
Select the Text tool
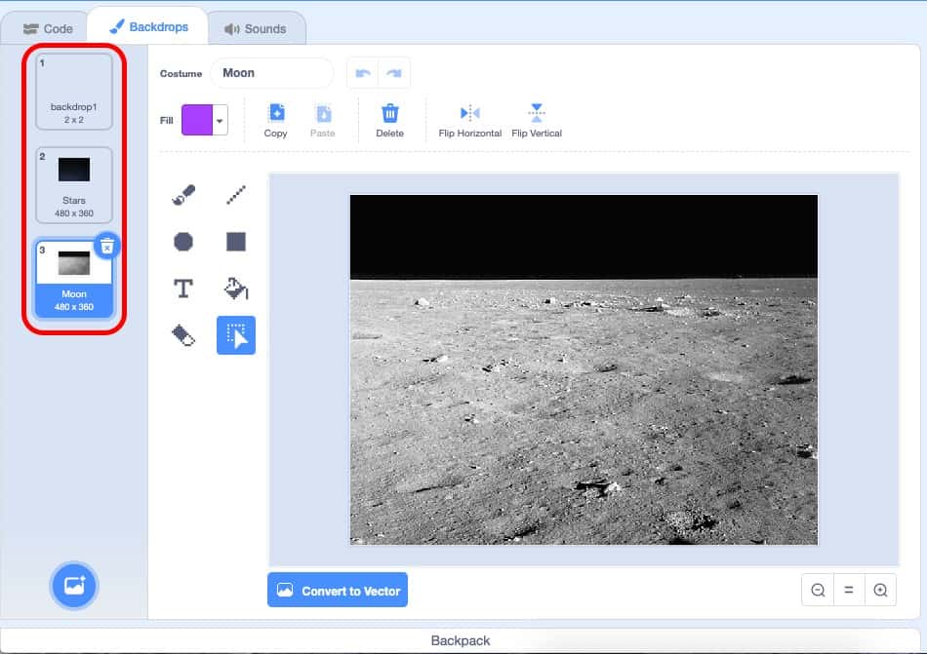pyautogui.click(x=183, y=289)
